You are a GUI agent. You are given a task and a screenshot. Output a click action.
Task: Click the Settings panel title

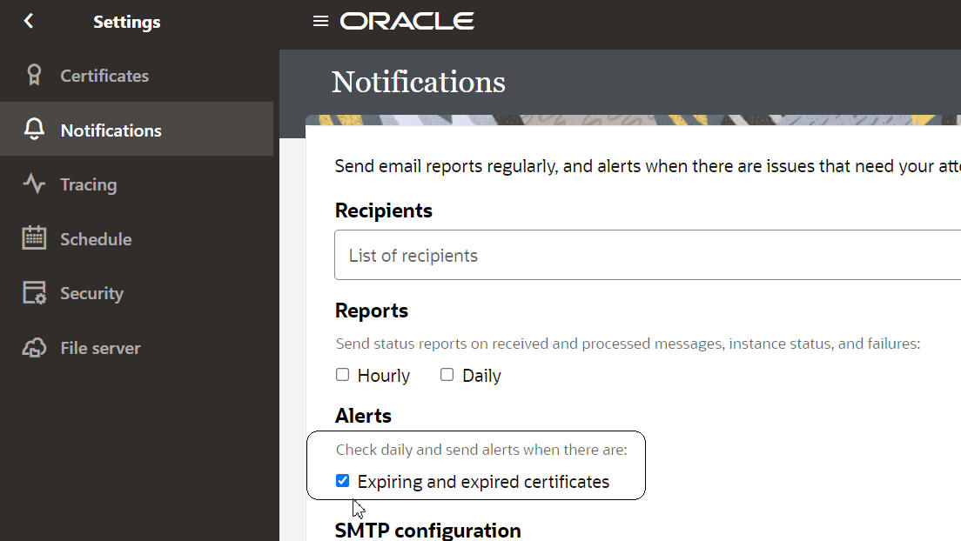tap(127, 22)
